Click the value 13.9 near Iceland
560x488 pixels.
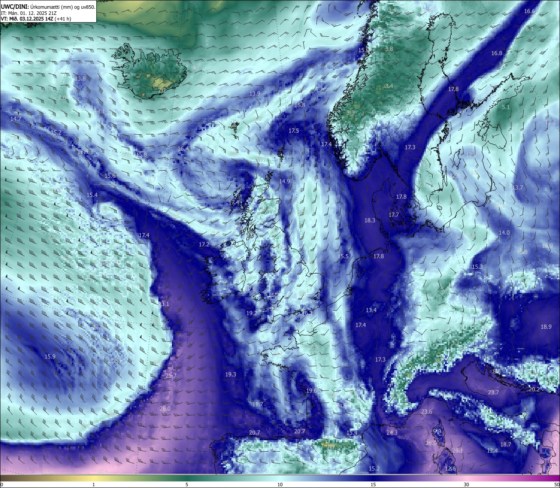point(255,93)
